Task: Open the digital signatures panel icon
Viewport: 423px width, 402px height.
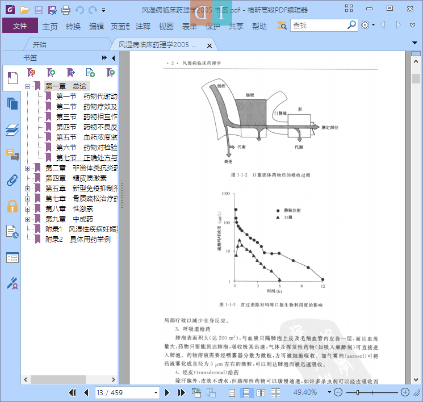Action: point(12,283)
